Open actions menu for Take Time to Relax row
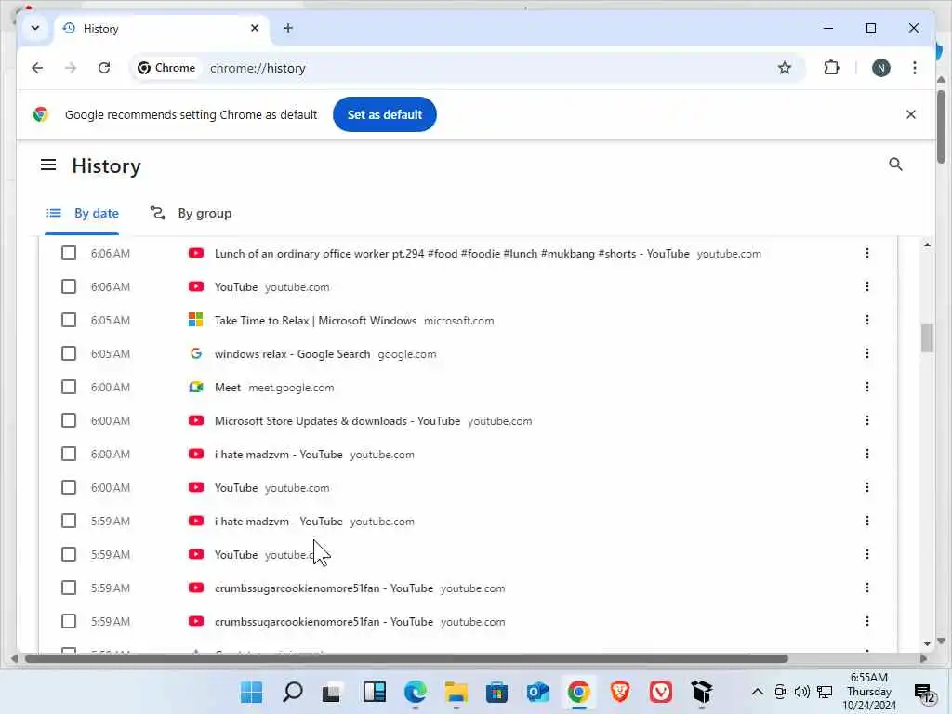Screen dimensions: 952x714 867,320
